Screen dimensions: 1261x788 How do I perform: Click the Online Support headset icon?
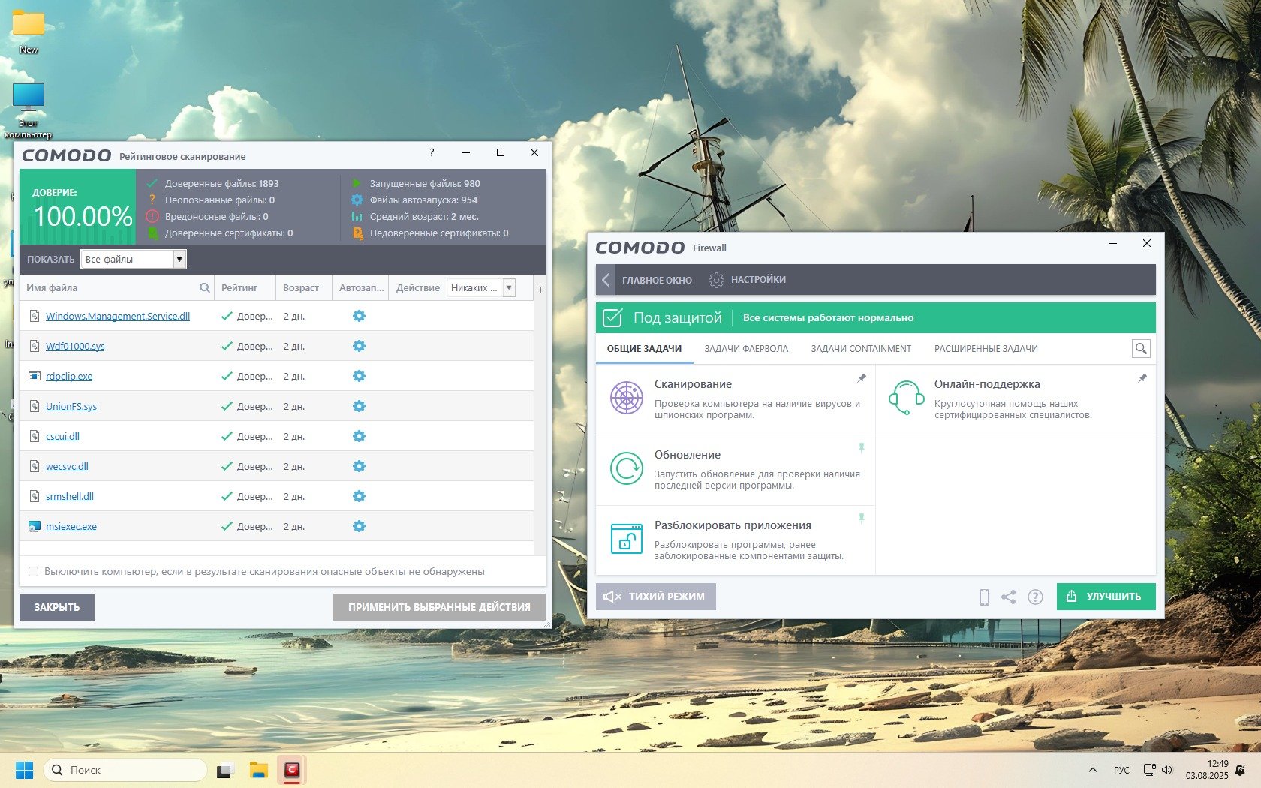point(906,398)
